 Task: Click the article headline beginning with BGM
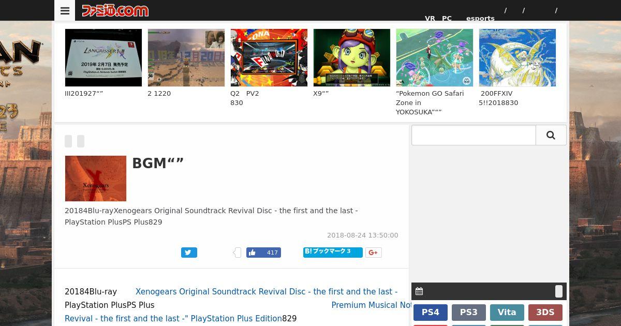coord(158,164)
